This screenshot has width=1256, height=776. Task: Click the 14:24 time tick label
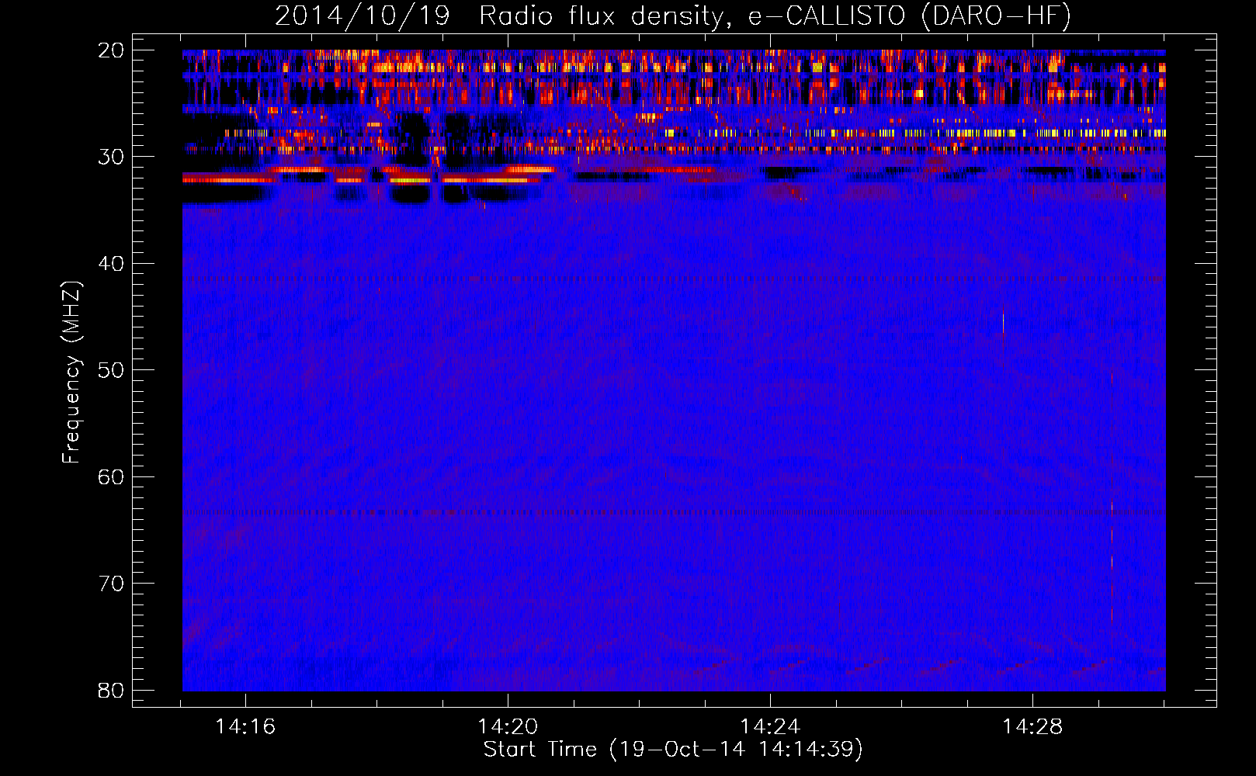770,727
